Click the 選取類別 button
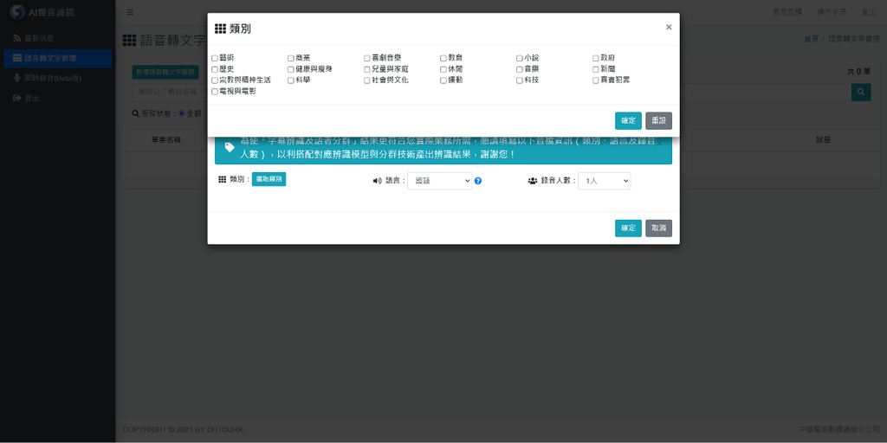The image size is (887, 443). 269,179
